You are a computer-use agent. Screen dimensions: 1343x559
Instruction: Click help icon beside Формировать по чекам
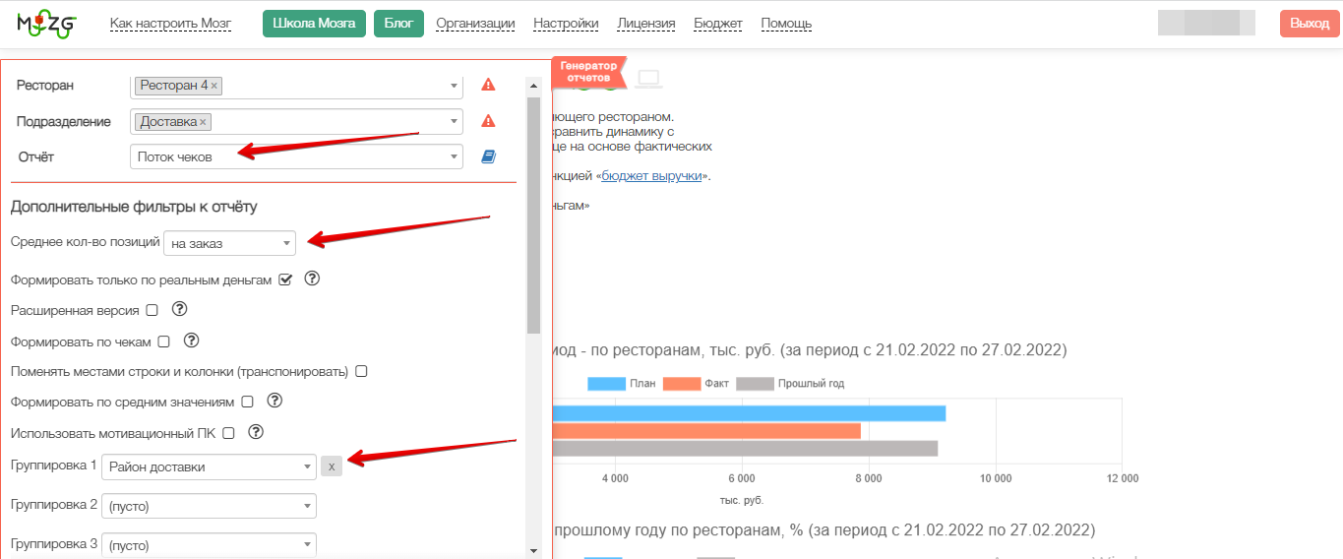click(192, 341)
